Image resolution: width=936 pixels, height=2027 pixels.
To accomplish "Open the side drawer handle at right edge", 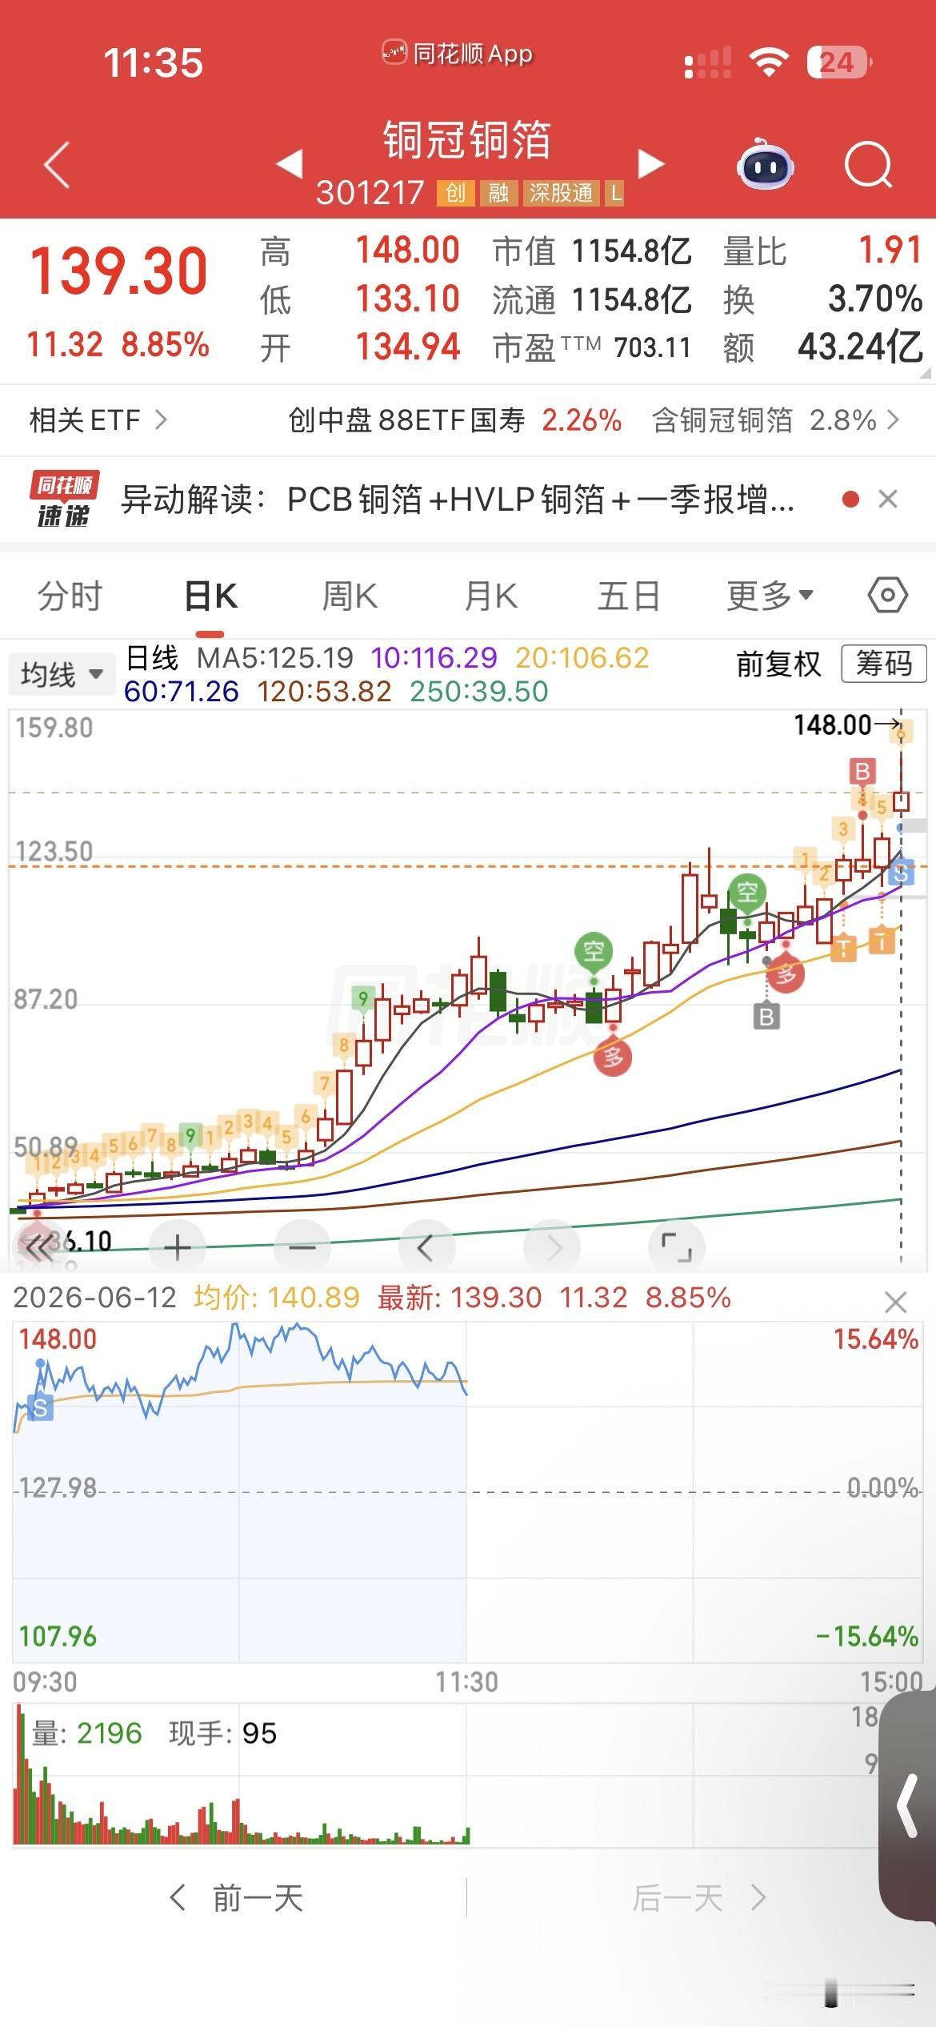I will click(907, 1806).
